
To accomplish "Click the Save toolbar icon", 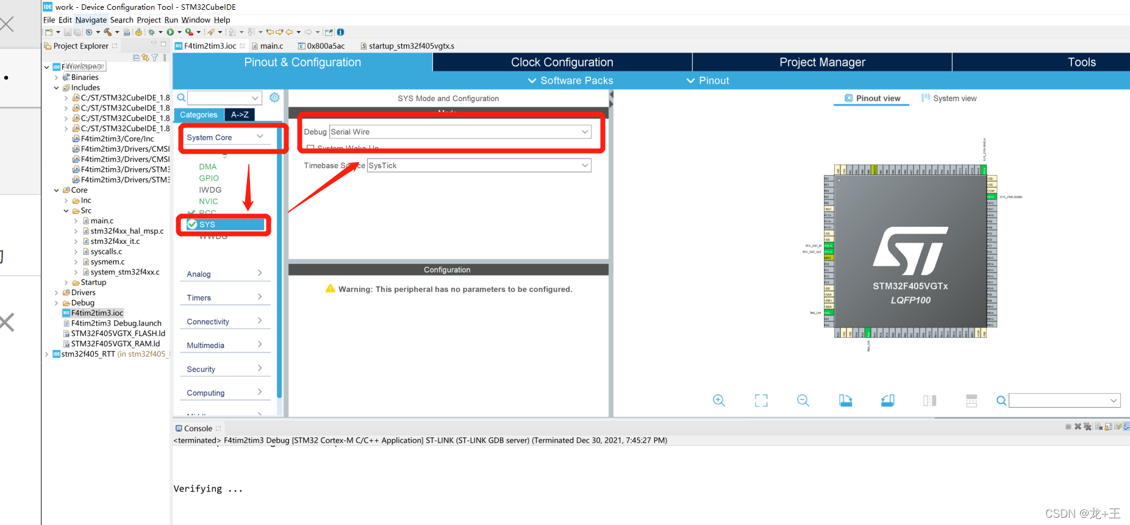I will coord(68,32).
